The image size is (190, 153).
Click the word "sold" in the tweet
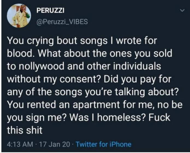(x=163, y=54)
